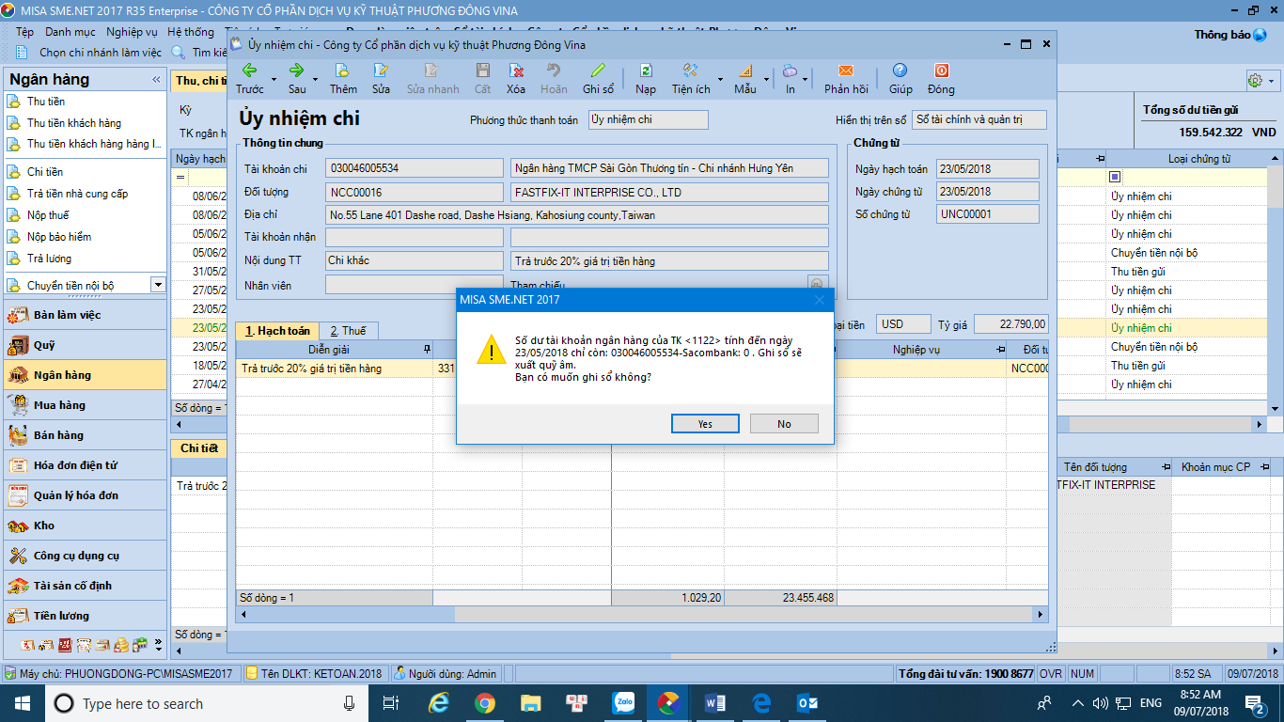Open Zalo from the taskbar
The image size is (1284, 722).
[x=623, y=702]
